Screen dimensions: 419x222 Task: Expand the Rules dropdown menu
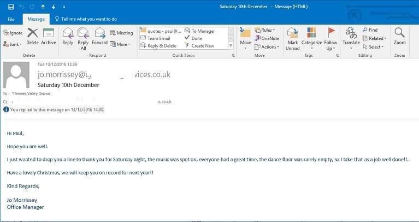point(267,30)
